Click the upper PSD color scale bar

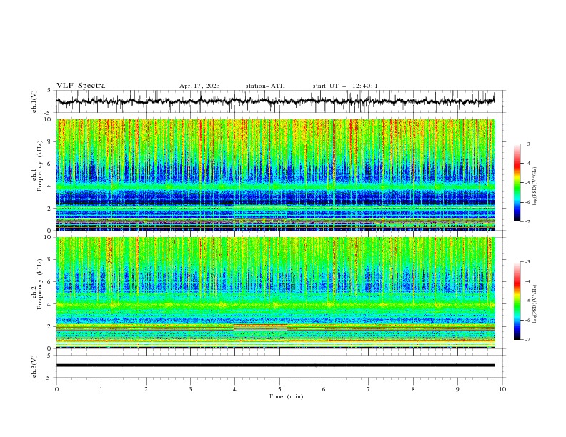point(517,183)
